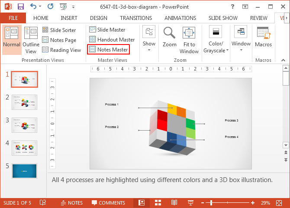Click Normal view icon in status bar
Viewport: 290px width, 208px height.
coord(142,203)
